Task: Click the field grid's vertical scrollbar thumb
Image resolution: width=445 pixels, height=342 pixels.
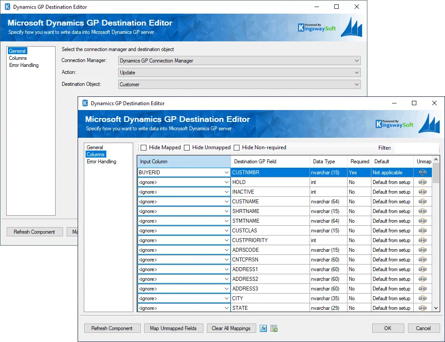Action: [x=436, y=173]
